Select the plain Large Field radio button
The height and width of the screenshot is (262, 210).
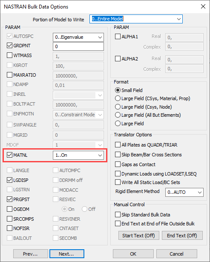point(118,124)
